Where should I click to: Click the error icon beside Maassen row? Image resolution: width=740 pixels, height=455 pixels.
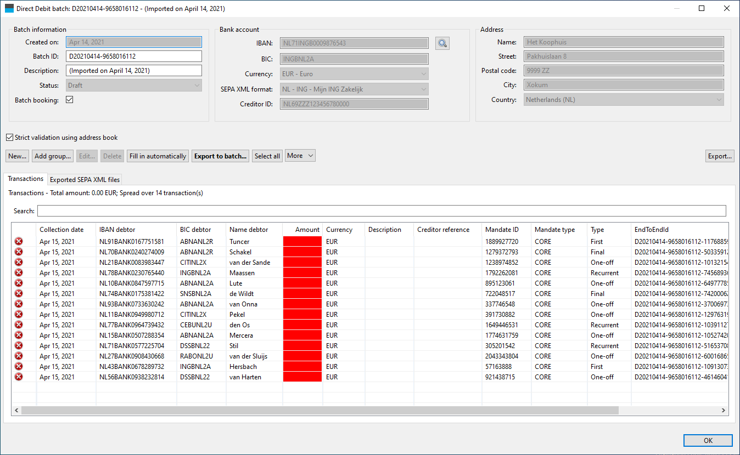[19, 272]
